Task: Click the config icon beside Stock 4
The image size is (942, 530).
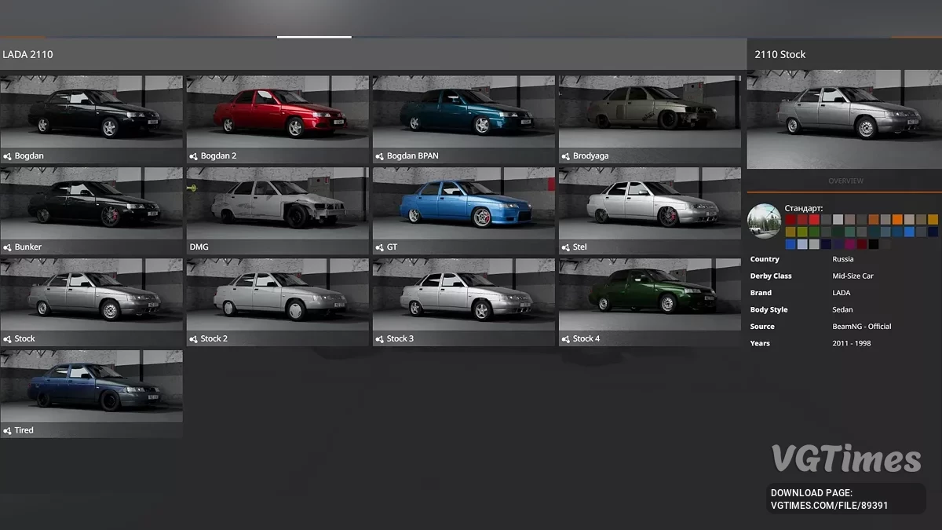Action: click(x=565, y=339)
